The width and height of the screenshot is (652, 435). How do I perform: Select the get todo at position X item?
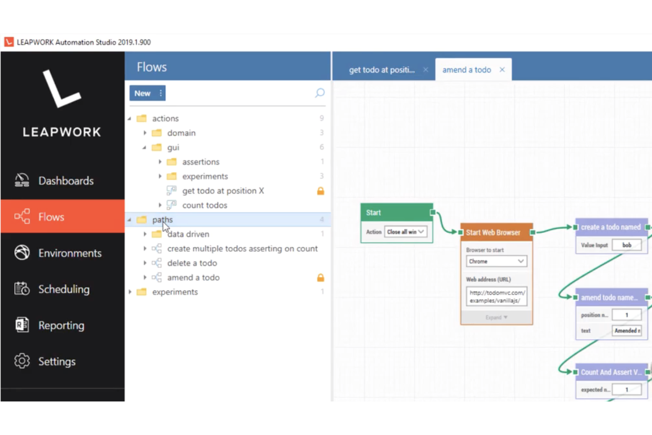(223, 191)
